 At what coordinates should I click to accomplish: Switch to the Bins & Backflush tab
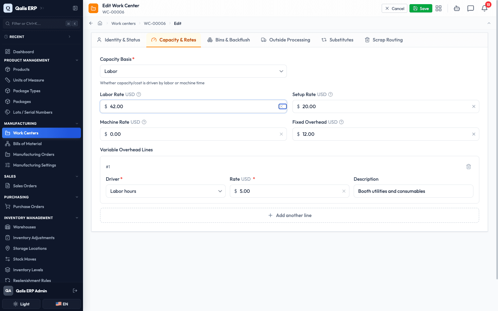(229, 40)
